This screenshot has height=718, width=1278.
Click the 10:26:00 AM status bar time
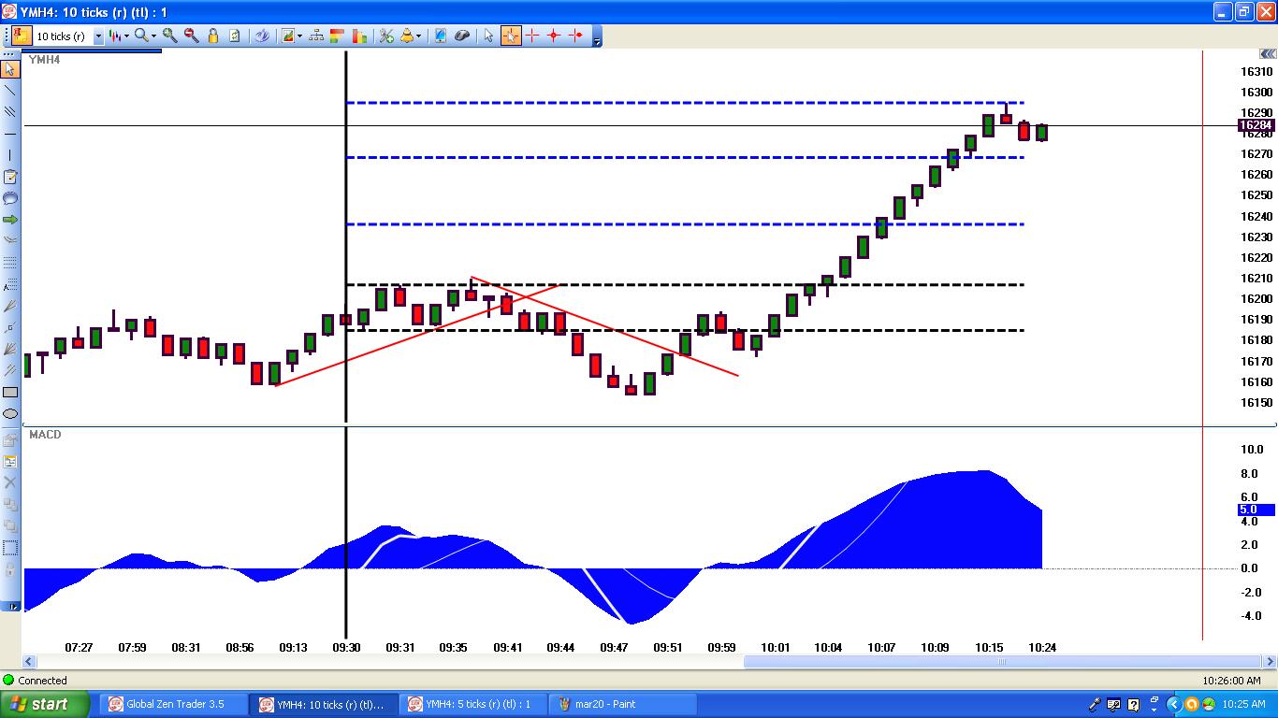1231,681
